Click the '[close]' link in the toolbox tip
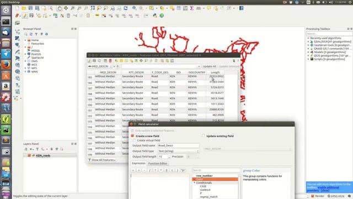353x199 pixels. [x=325, y=191]
